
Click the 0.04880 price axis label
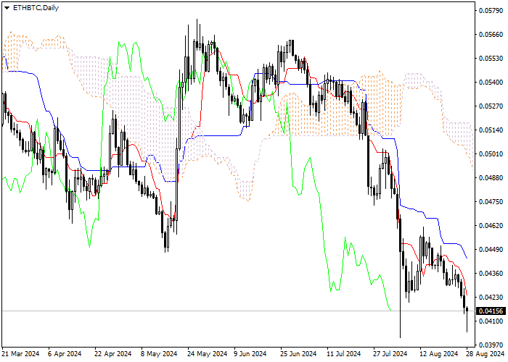tap(491, 178)
